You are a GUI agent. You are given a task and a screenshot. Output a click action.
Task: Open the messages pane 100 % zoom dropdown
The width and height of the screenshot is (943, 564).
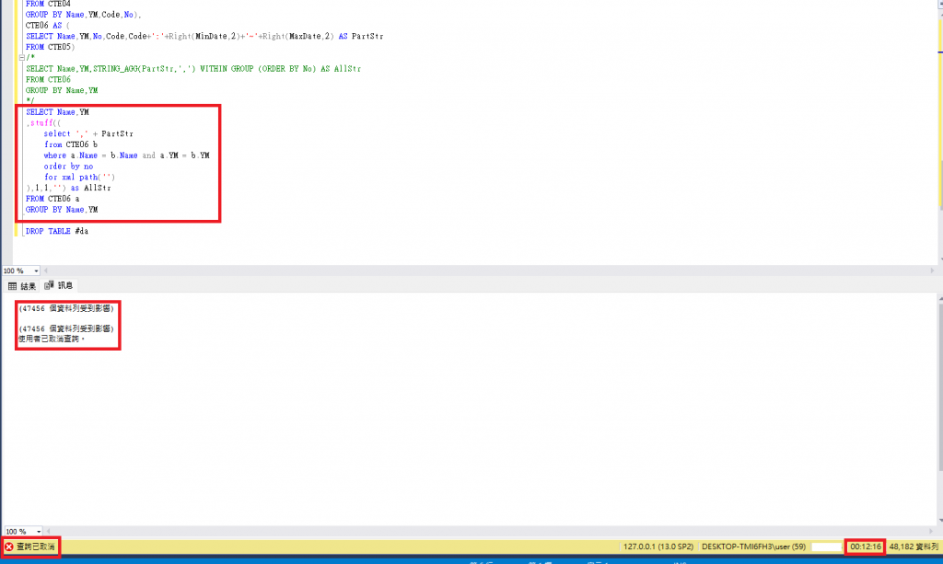point(39,532)
